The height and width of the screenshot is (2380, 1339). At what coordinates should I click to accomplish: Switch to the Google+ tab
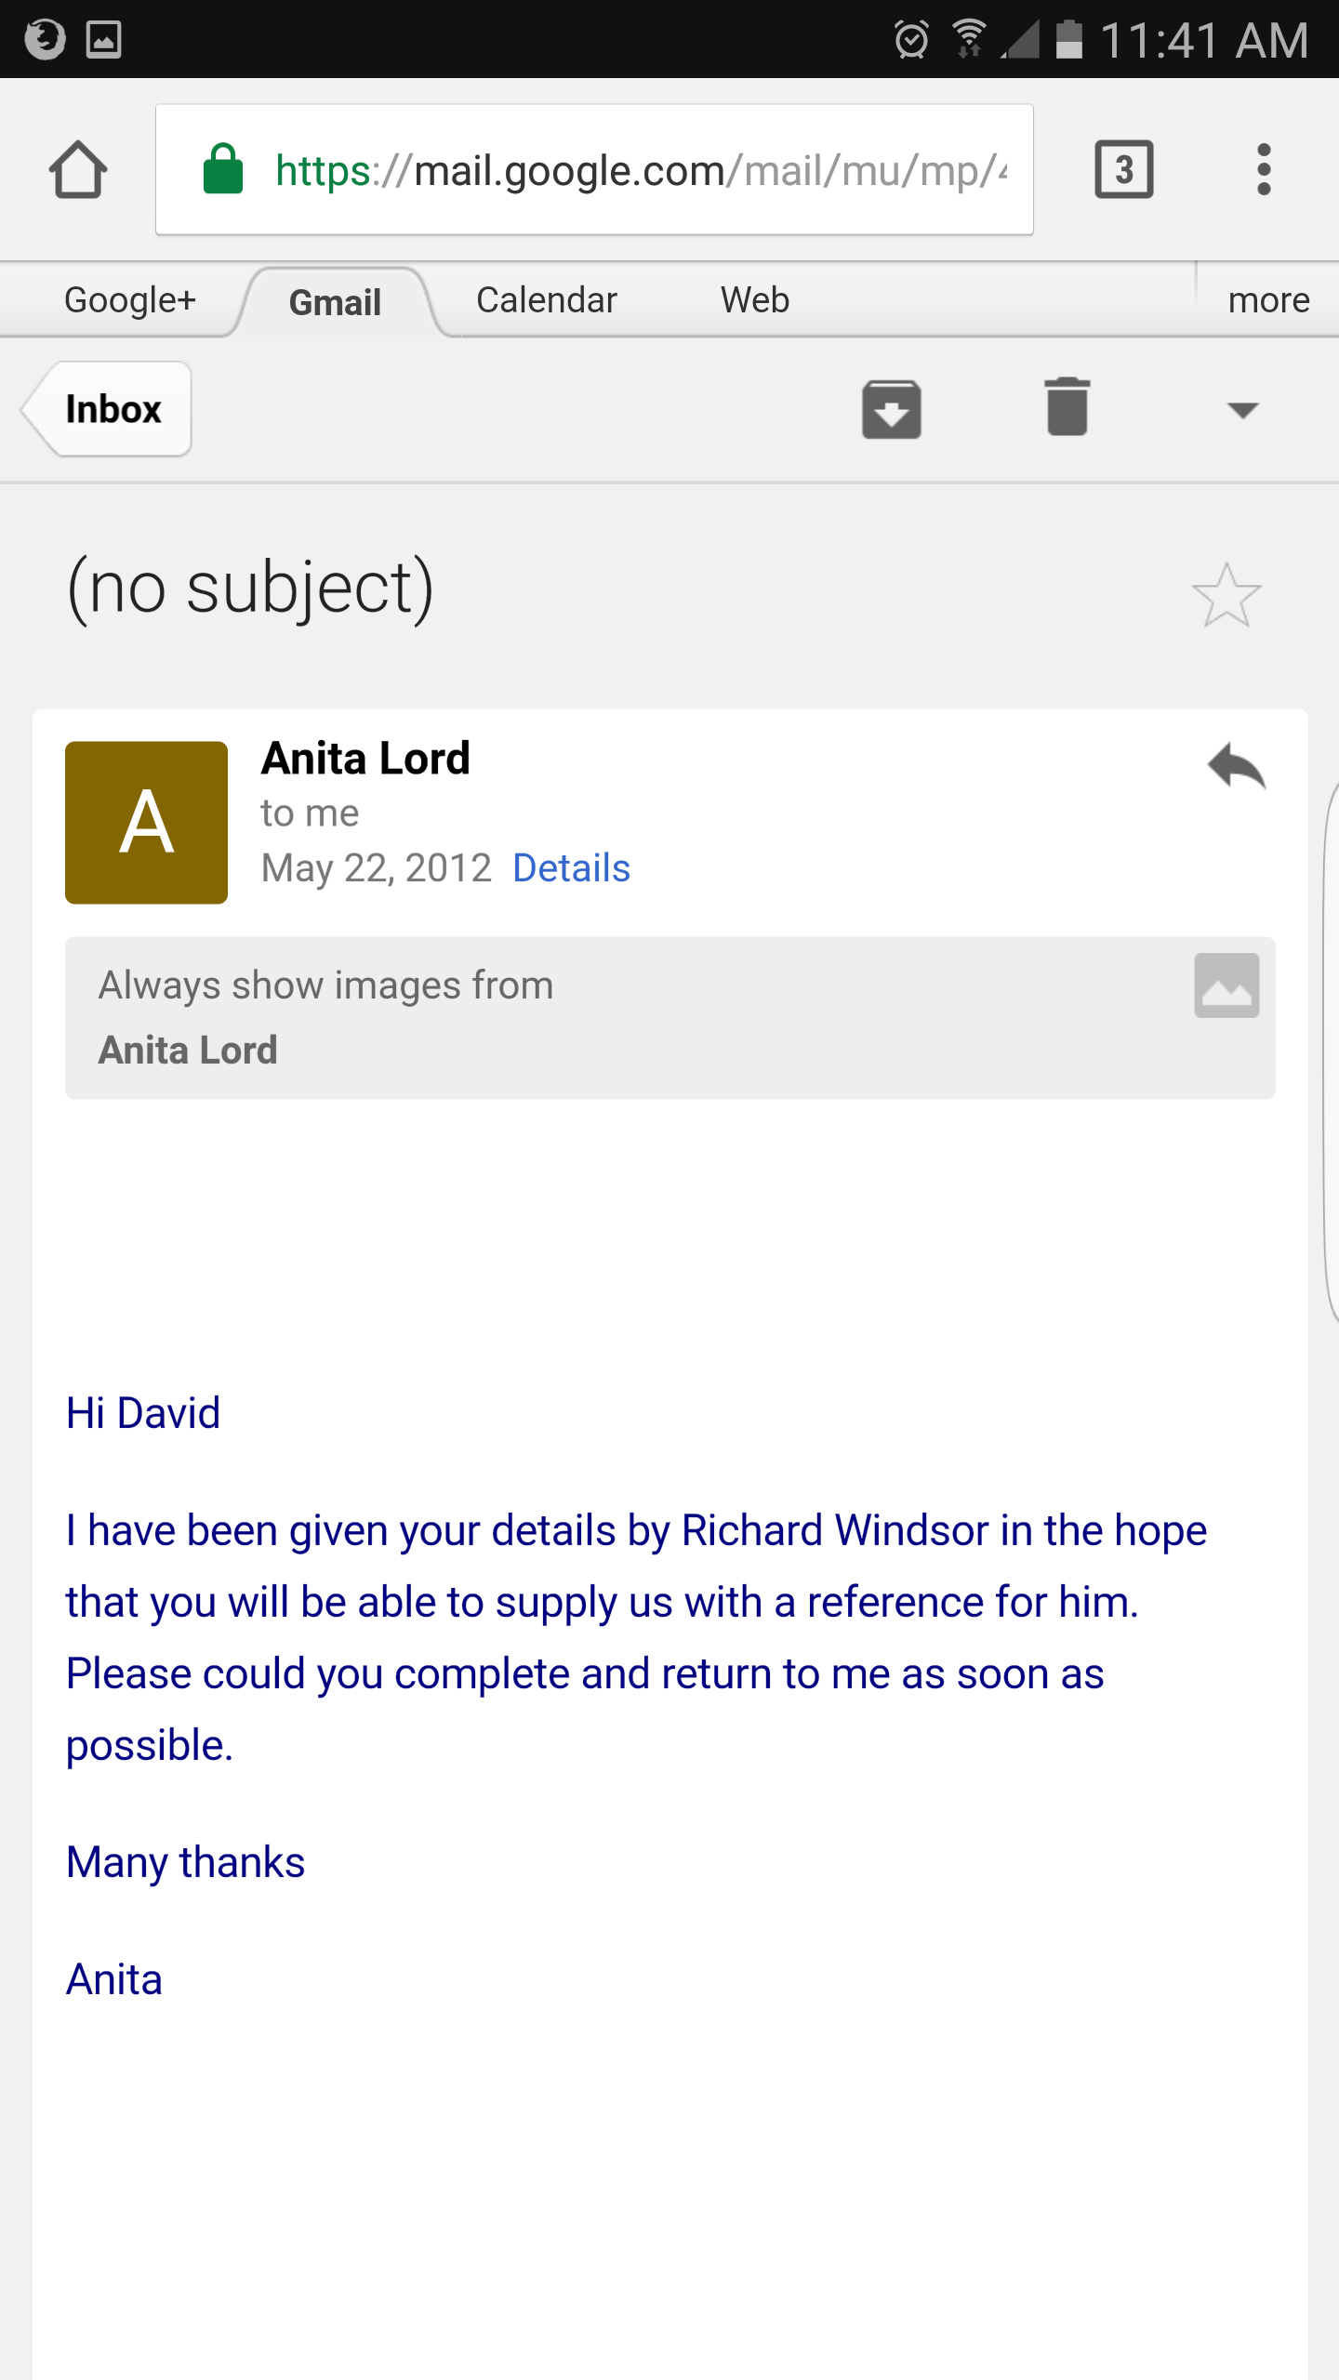(x=130, y=300)
